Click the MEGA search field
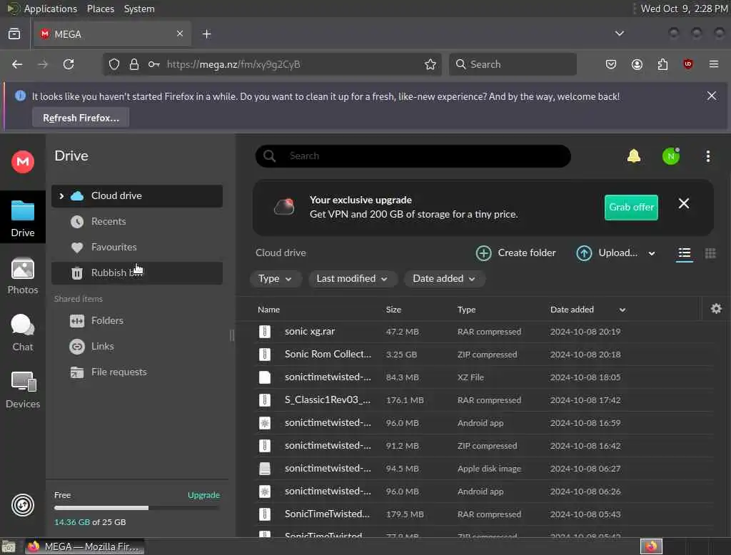This screenshot has height=555, width=731. tap(413, 156)
